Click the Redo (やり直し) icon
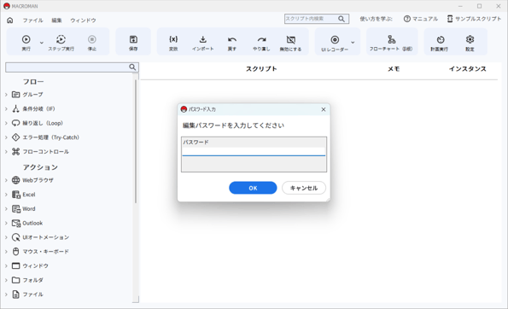The width and height of the screenshot is (508, 309). point(261,39)
